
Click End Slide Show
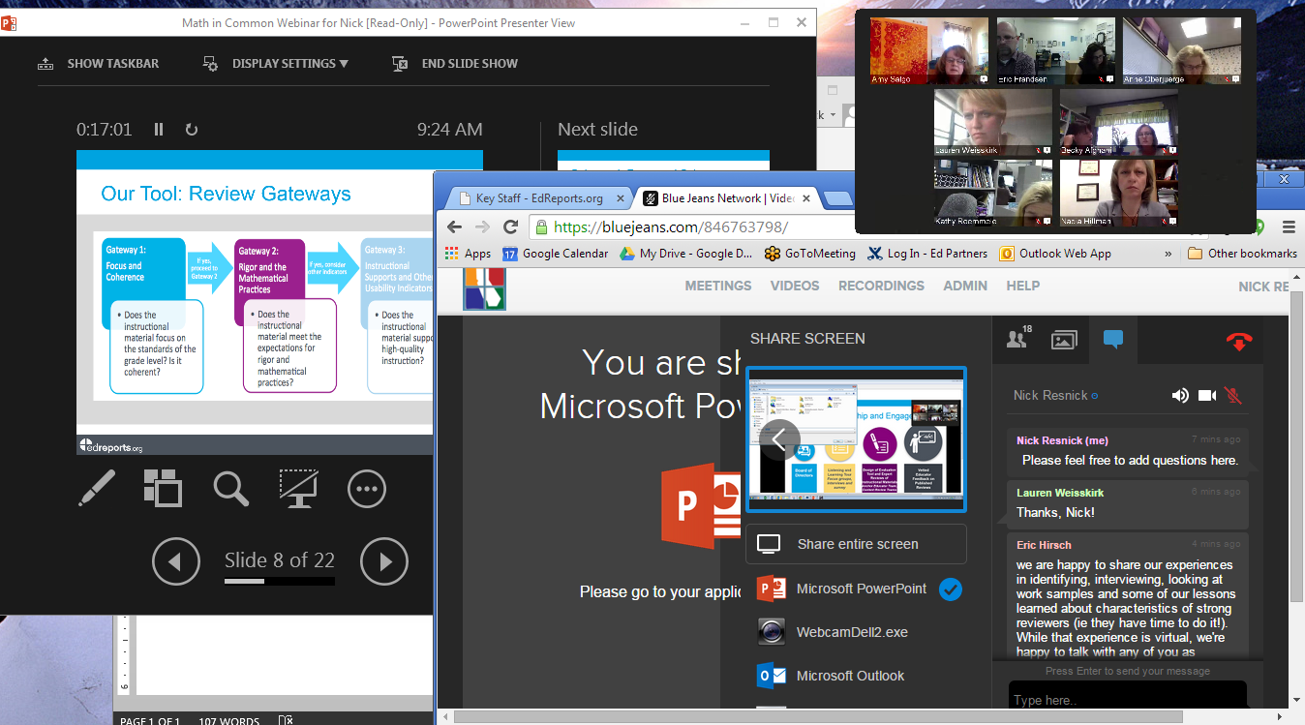pos(455,64)
